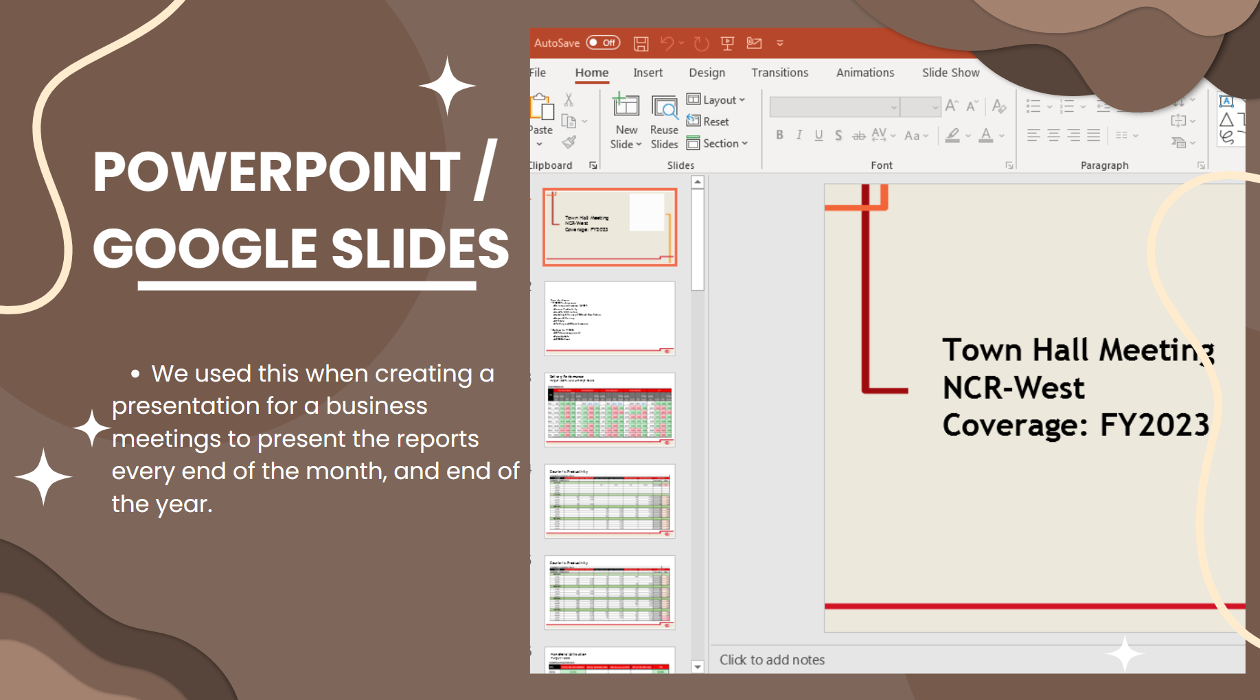Switch to the Slide Show tab
The width and height of the screenshot is (1260, 700).
click(x=950, y=73)
